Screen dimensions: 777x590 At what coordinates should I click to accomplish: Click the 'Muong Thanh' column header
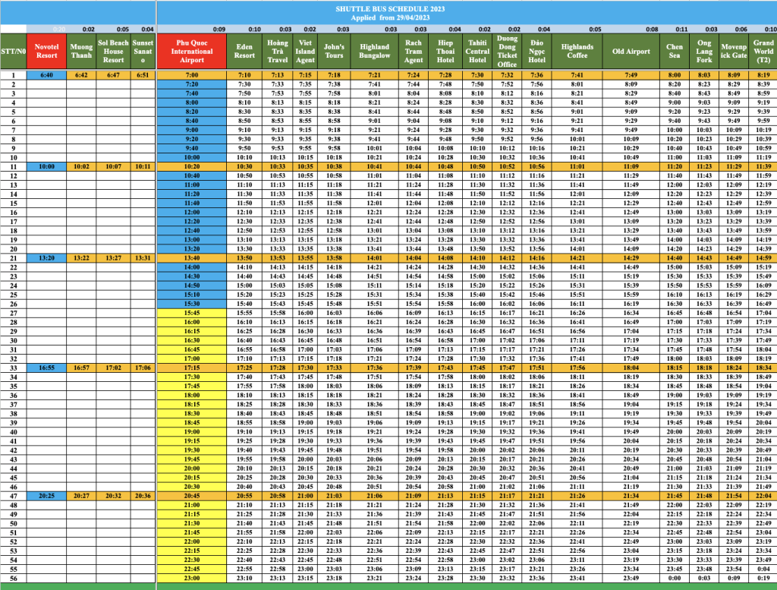coord(81,52)
